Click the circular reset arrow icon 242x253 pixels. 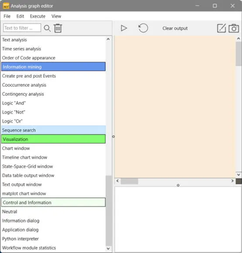tap(143, 28)
